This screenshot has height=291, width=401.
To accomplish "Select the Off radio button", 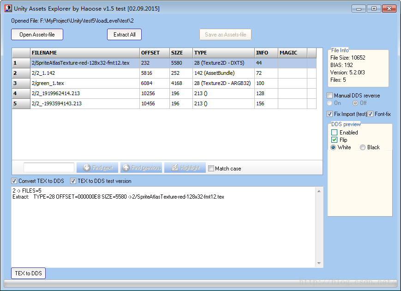I will tap(355, 103).
